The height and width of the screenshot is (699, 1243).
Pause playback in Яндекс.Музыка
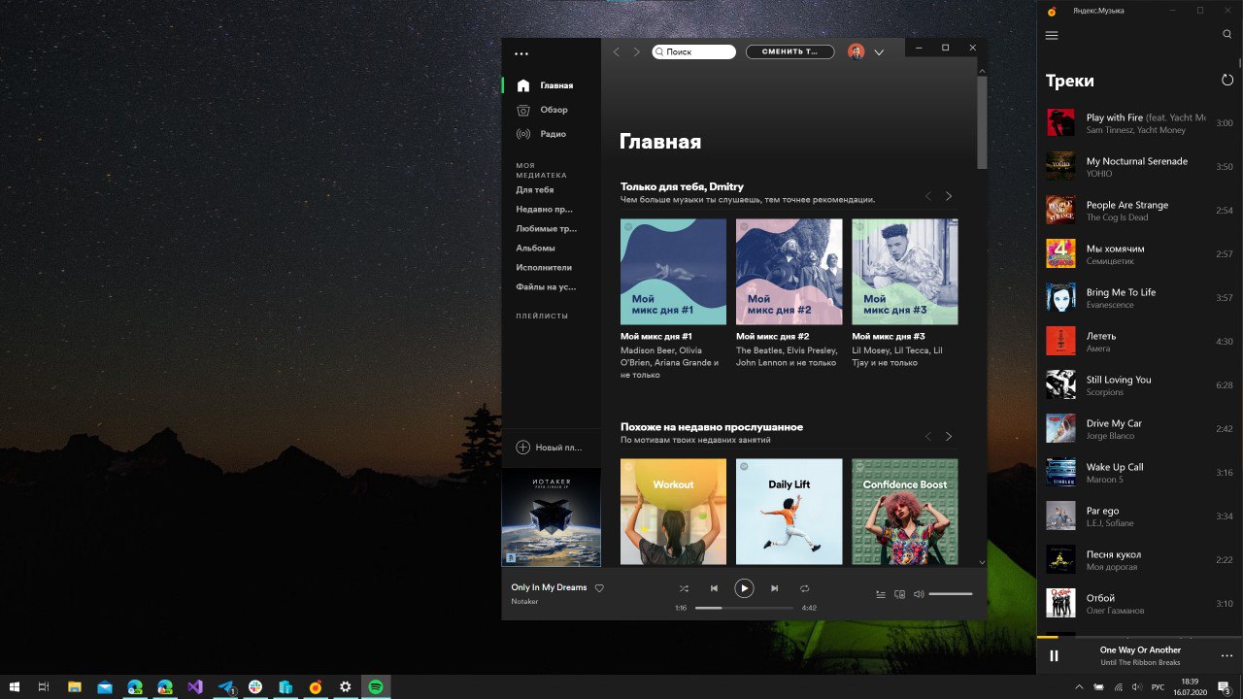tap(1054, 656)
